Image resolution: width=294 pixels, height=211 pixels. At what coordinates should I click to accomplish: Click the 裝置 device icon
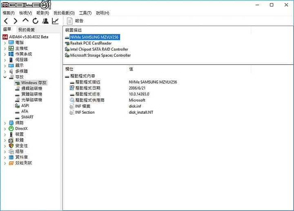coord(11,134)
